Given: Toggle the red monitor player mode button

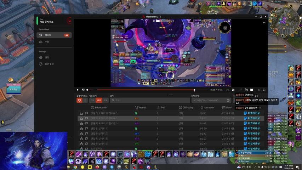Looking at the screenshot, I should coord(79,100).
